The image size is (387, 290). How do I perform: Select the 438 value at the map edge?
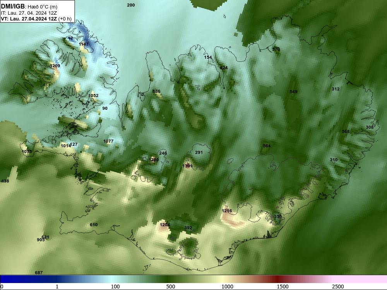click(5, 181)
